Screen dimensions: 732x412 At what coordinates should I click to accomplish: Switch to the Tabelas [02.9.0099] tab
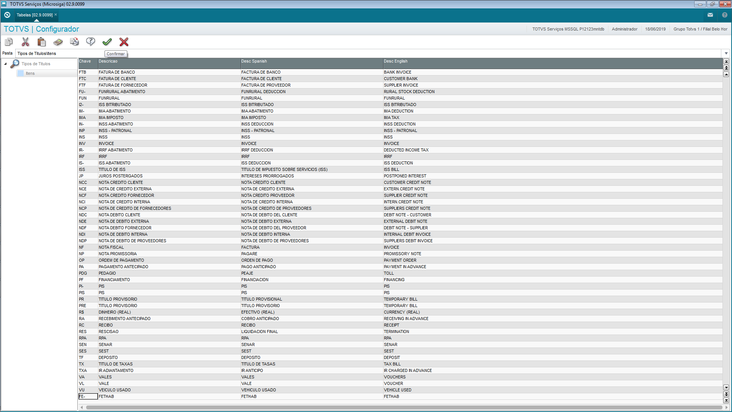pos(34,15)
